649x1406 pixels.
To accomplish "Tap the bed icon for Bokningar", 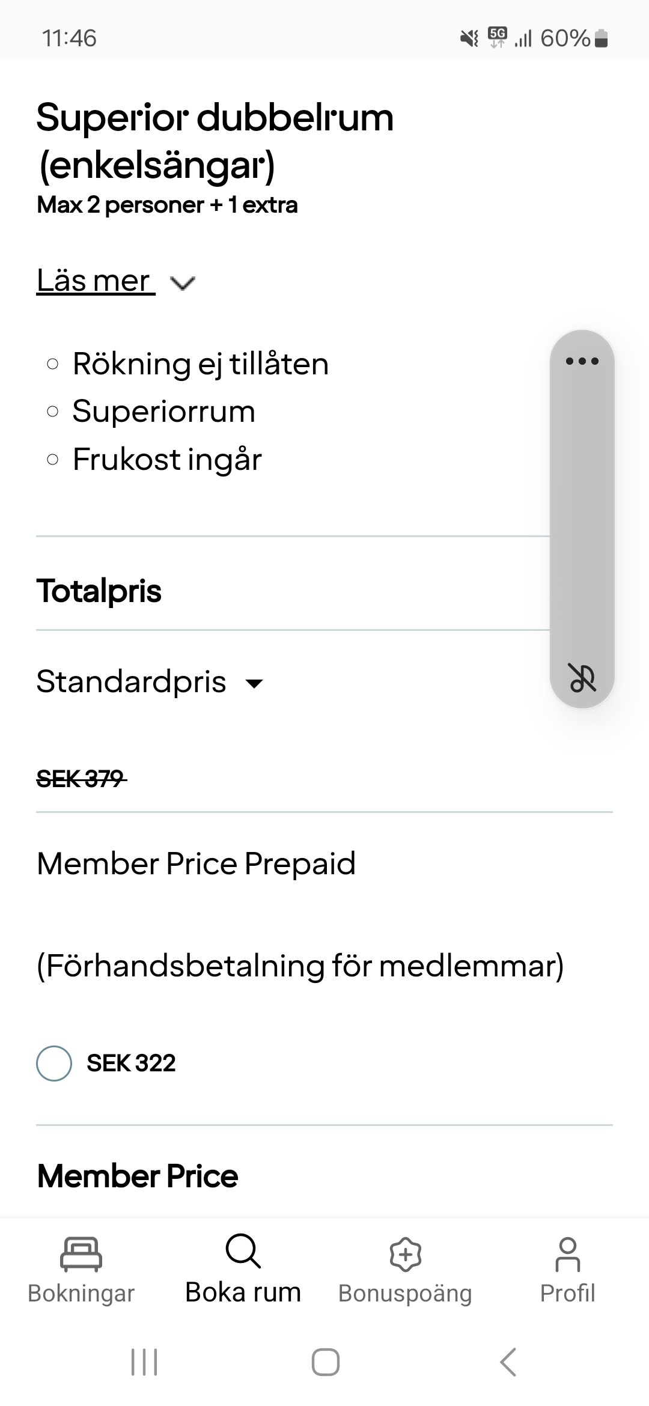I will click(81, 1253).
